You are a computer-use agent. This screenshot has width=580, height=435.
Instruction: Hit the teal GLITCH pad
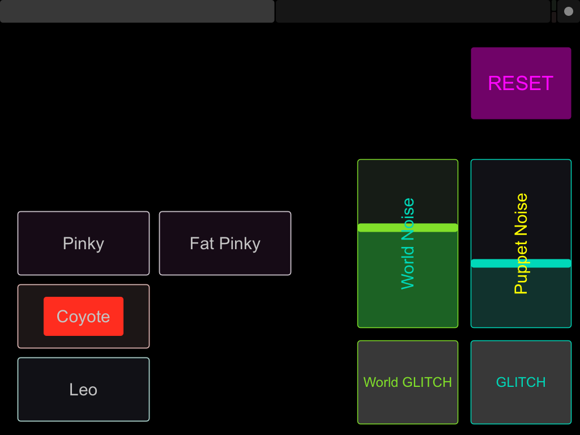[521, 382]
